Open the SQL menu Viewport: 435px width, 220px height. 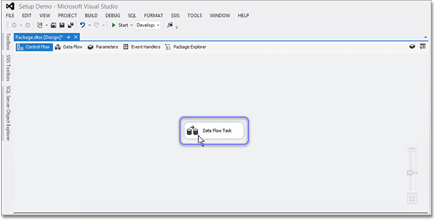[132, 16]
